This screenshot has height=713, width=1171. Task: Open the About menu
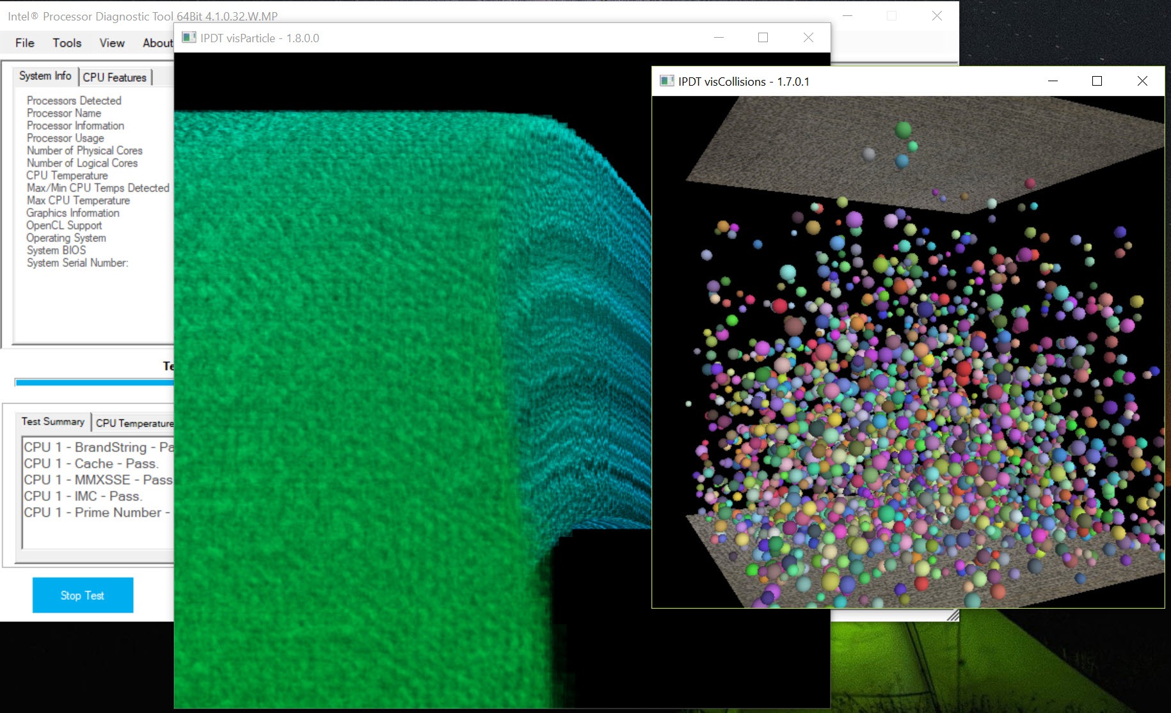click(157, 43)
